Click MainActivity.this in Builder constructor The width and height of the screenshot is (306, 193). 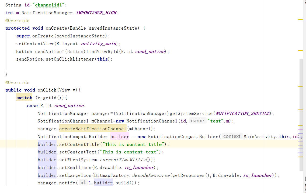267,136
